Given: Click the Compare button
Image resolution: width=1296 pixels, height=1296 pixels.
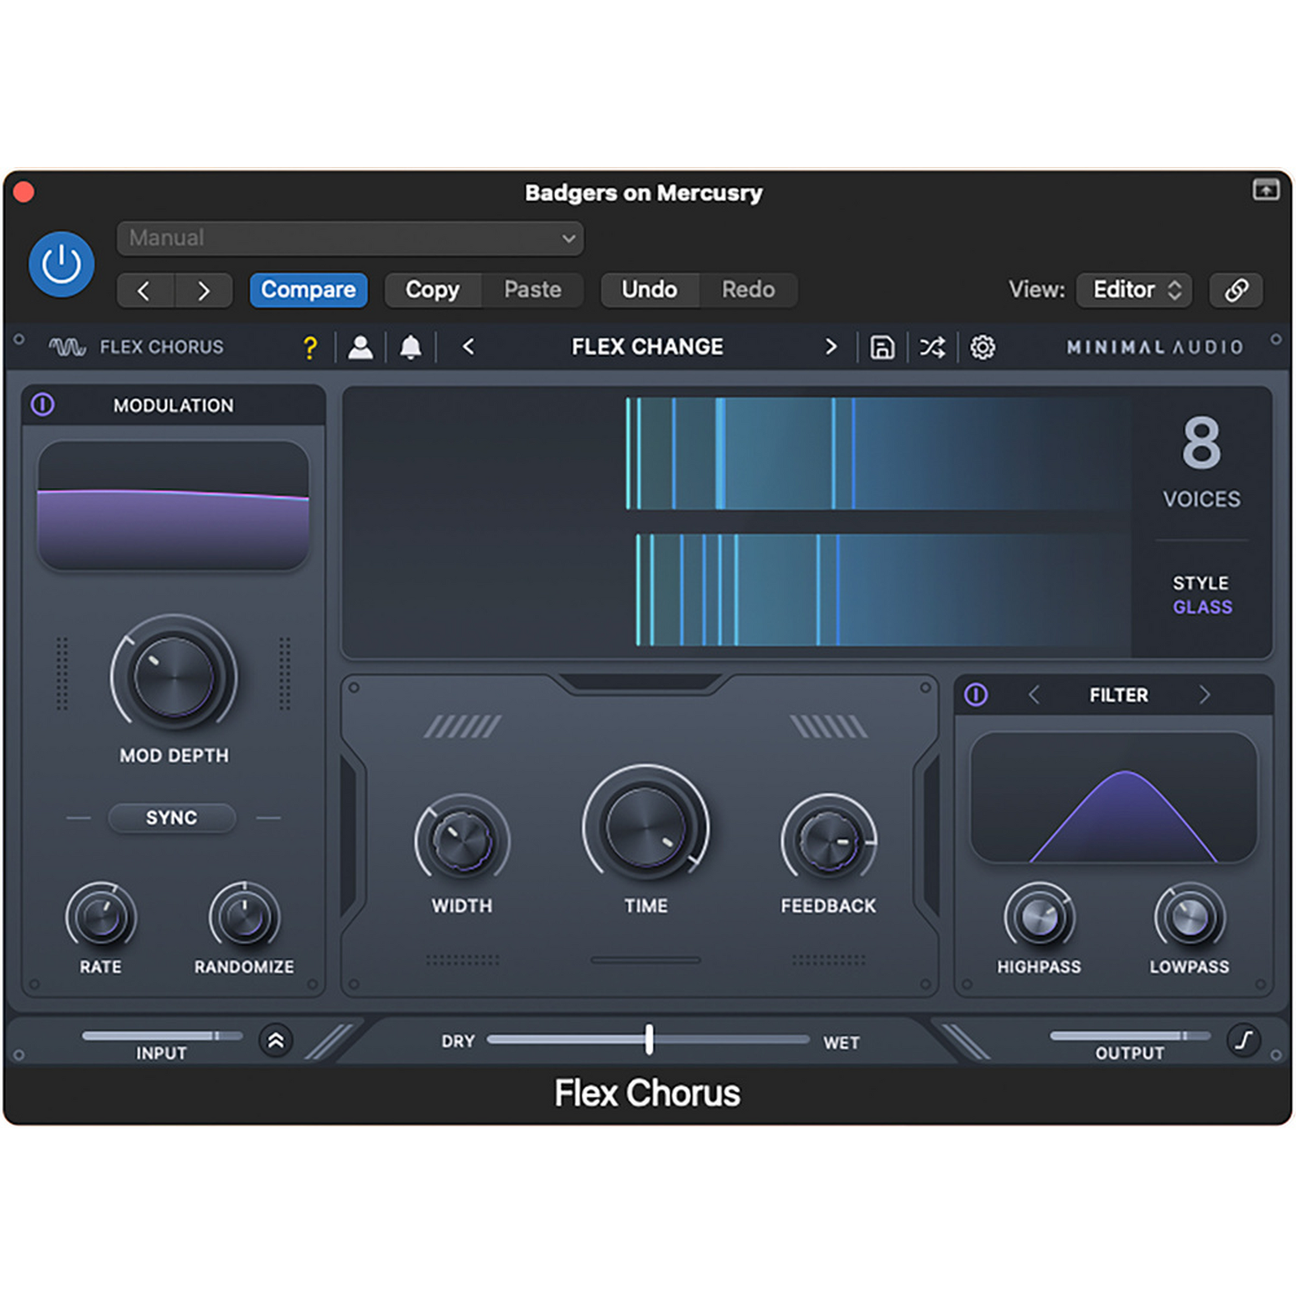Looking at the screenshot, I should (308, 290).
